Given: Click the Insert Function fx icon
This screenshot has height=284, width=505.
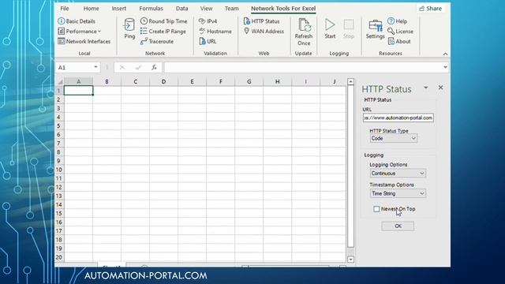Looking at the screenshot, I should tap(155, 67).
